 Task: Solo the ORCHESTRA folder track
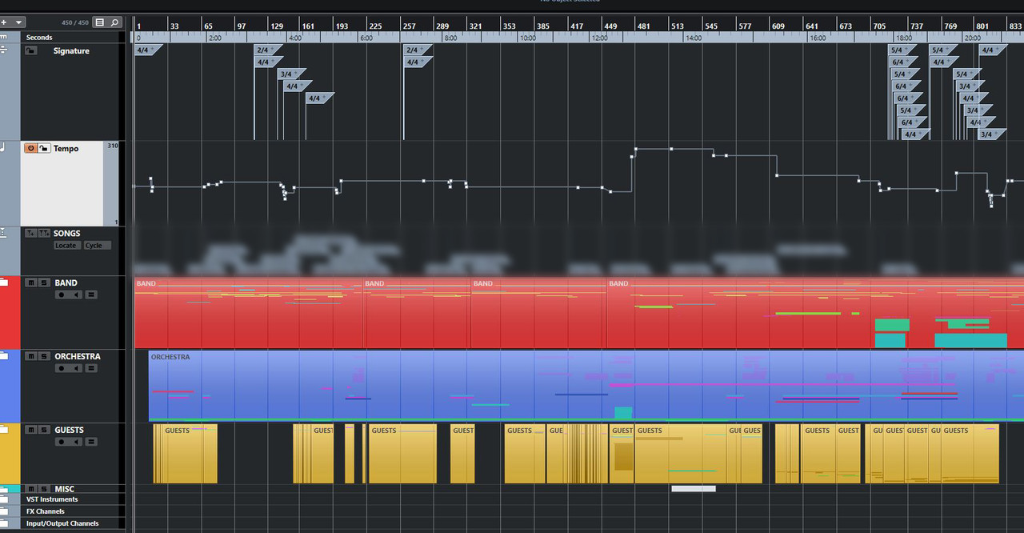pos(44,356)
